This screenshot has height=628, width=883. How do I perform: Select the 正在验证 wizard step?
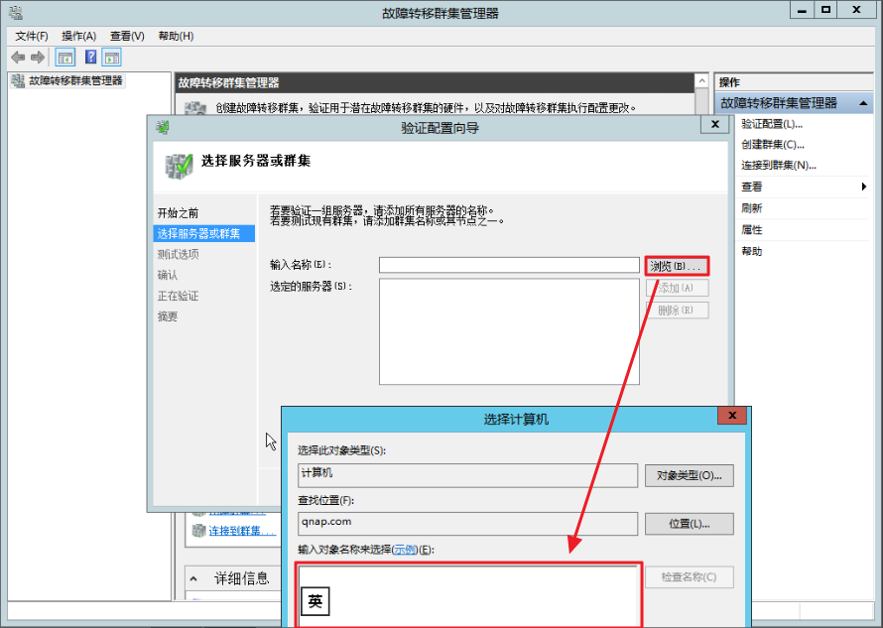pyautogui.click(x=178, y=296)
